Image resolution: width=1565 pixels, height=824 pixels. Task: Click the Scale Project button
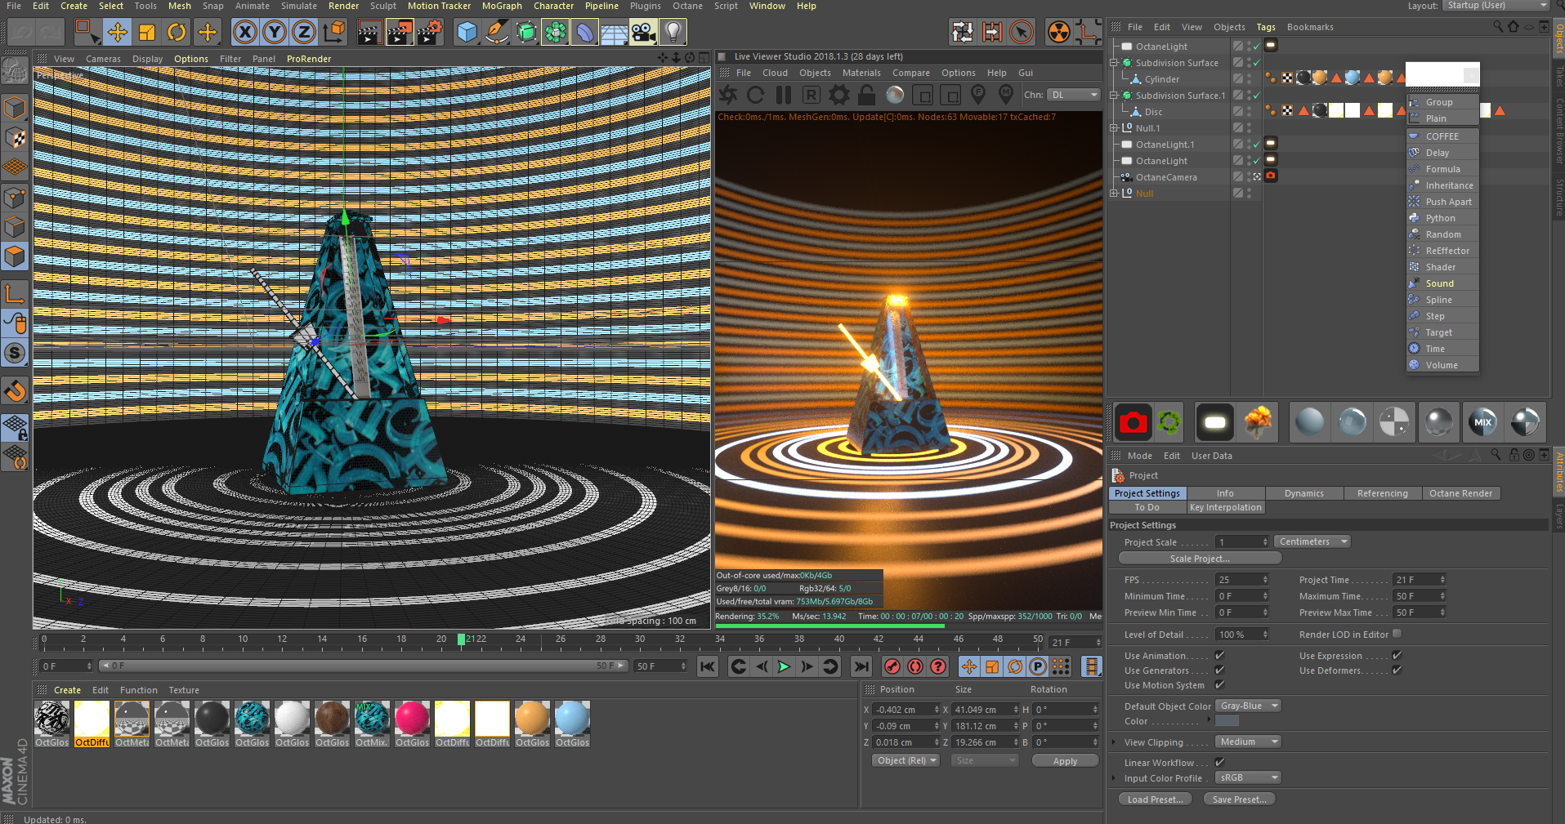1199,559
